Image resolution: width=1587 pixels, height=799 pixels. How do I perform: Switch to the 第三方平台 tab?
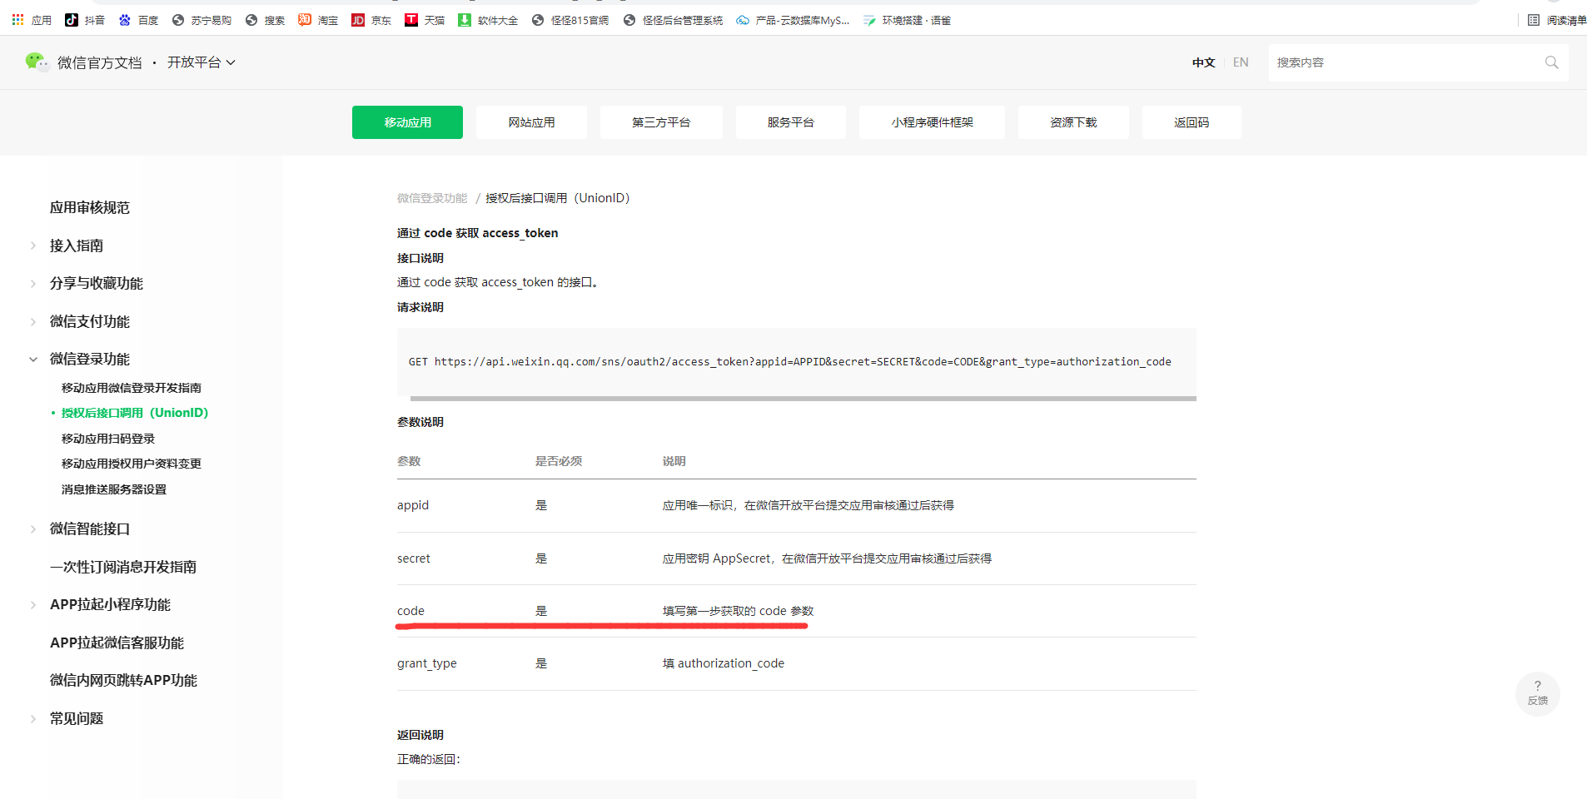[661, 122]
